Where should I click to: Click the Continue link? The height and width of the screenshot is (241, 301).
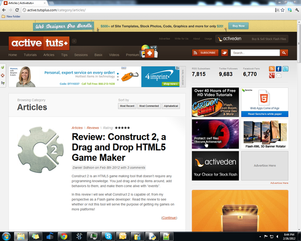169,218
